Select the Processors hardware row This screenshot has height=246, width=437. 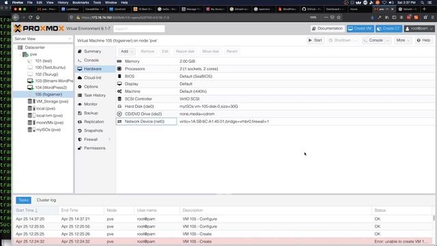(275, 69)
